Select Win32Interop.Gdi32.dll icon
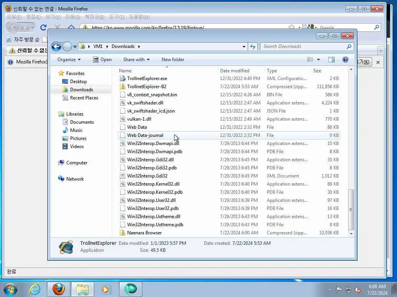This screenshot has width=397, height=297. coord(123,160)
